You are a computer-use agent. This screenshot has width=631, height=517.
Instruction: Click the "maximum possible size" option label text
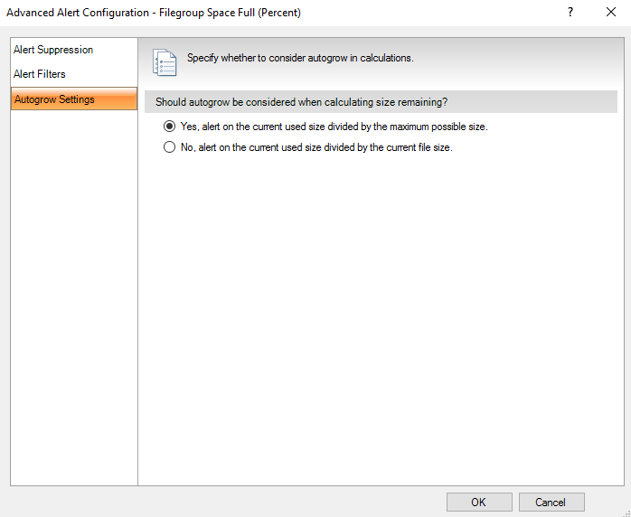(x=334, y=127)
